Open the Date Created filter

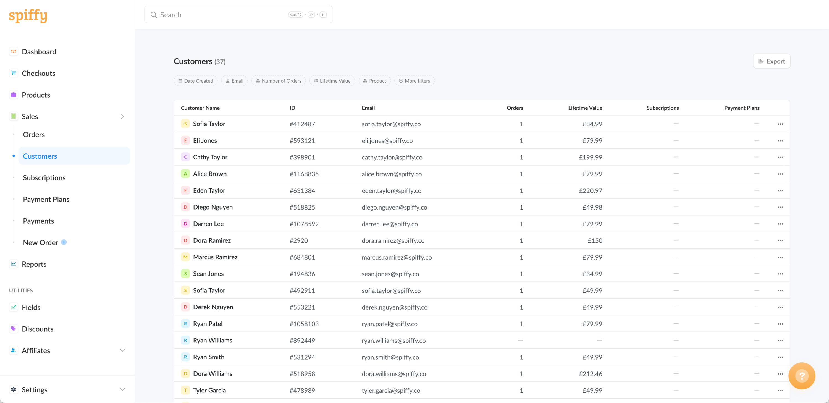(x=196, y=81)
